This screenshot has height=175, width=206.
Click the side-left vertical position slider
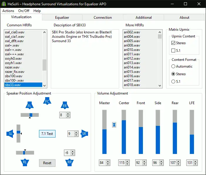[x=18, y=133]
